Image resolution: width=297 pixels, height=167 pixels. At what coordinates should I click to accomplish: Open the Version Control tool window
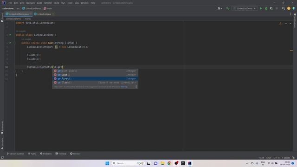pyautogui.click(x=15, y=154)
